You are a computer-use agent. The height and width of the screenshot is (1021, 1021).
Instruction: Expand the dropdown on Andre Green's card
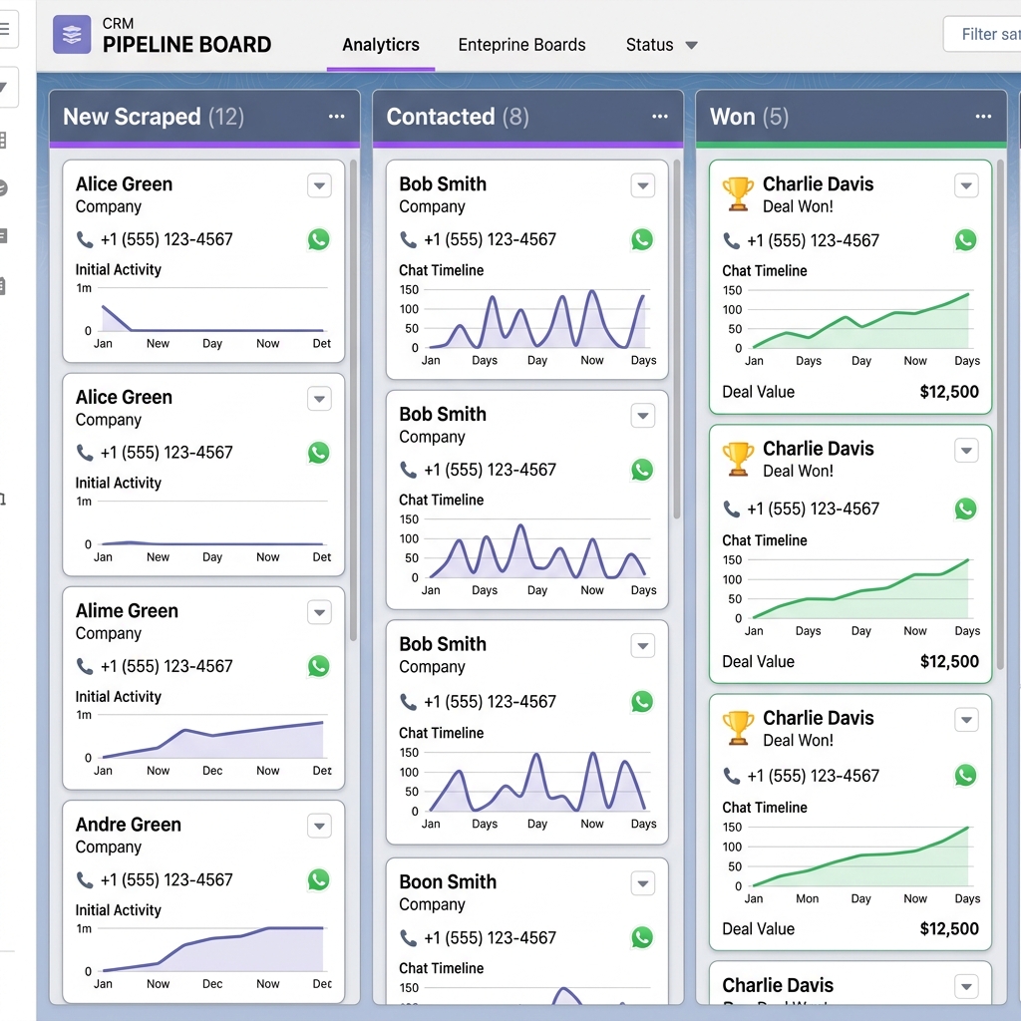pyautogui.click(x=319, y=826)
